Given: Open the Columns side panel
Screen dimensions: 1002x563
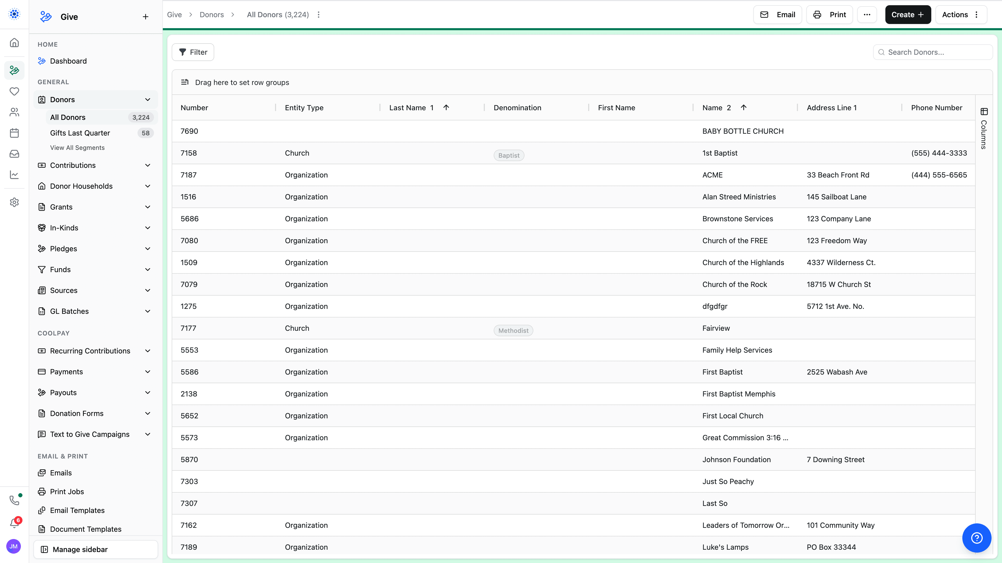Looking at the screenshot, I should (984, 128).
